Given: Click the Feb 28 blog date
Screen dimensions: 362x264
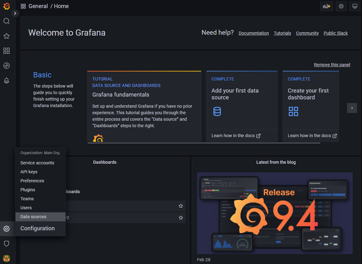Looking at the screenshot, I should point(203,260).
